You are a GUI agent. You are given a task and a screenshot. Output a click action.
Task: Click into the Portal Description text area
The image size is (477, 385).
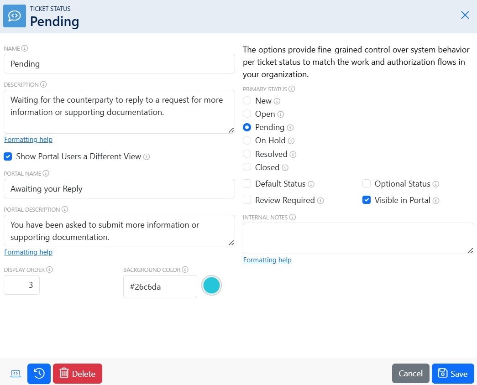point(119,230)
